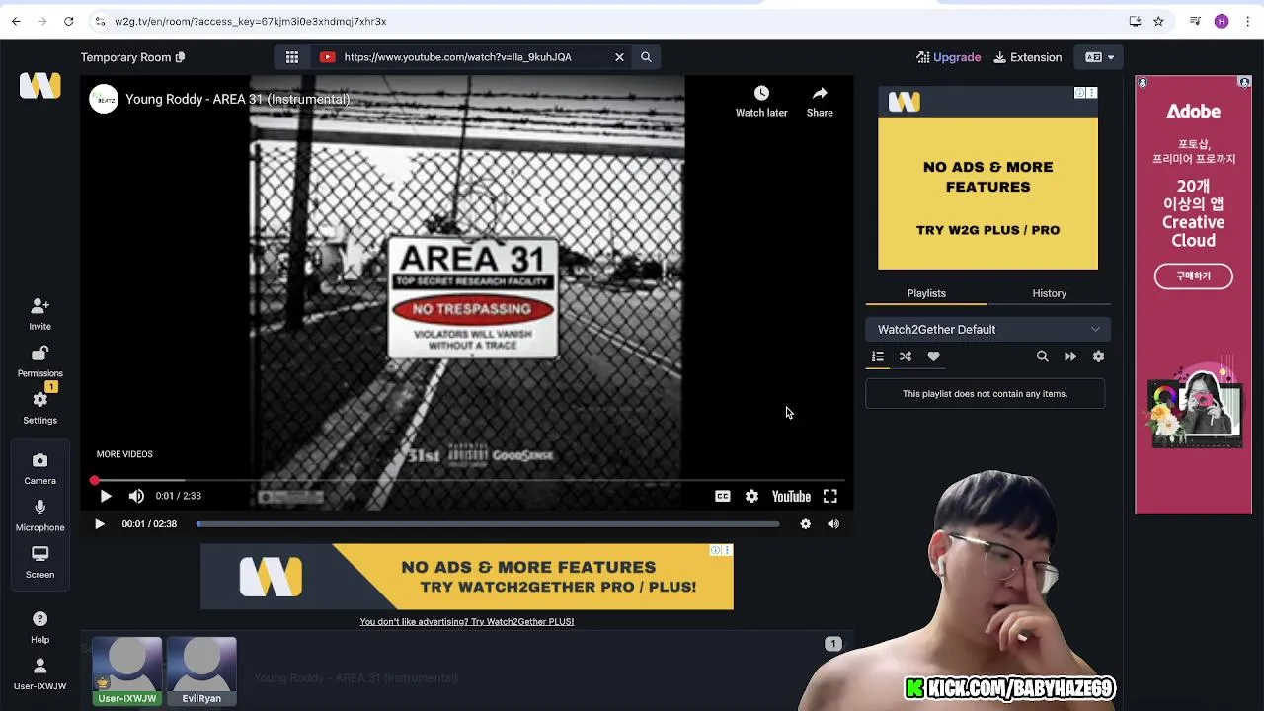Open Watch2Gether player settings gear

click(806, 524)
